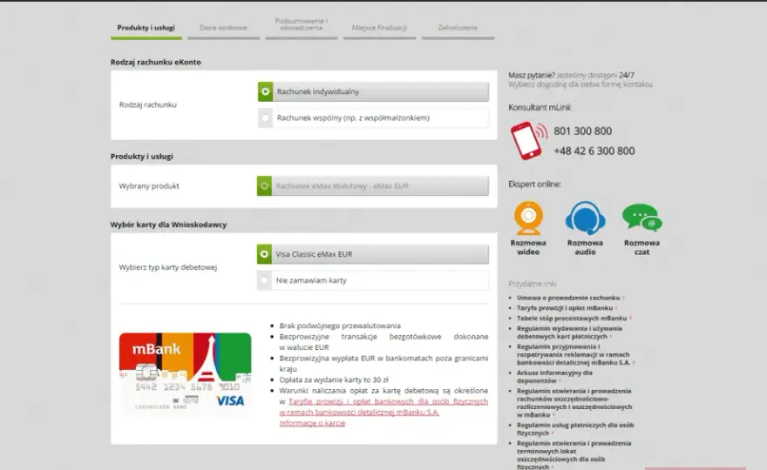
Task: Open Umowa o prowadzenie rachunku link
Action: [568, 298]
